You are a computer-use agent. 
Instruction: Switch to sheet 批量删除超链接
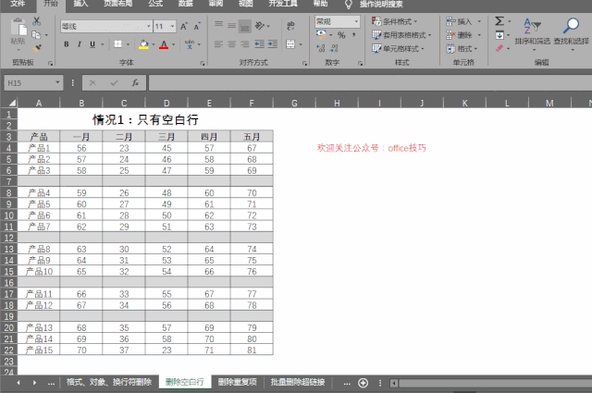(x=298, y=382)
